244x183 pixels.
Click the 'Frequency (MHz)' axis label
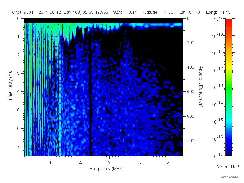[106, 169]
